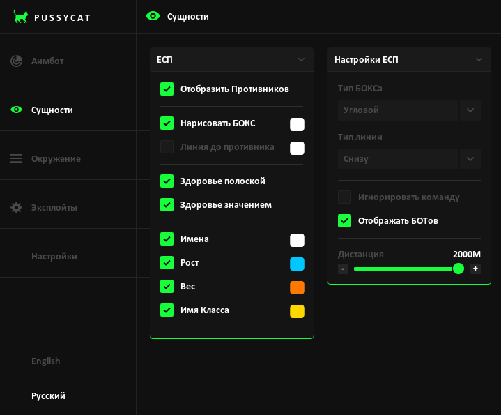Uncheck the Отображать БОТов checkbox
This screenshot has height=415, width=501.
[x=344, y=220]
